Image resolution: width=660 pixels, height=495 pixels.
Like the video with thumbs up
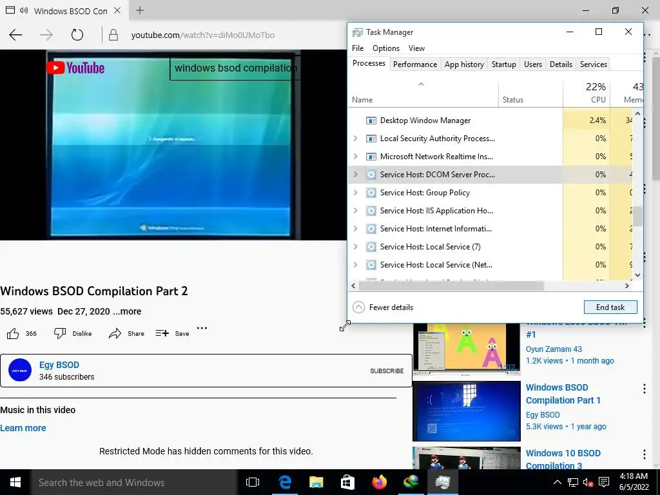click(x=13, y=334)
